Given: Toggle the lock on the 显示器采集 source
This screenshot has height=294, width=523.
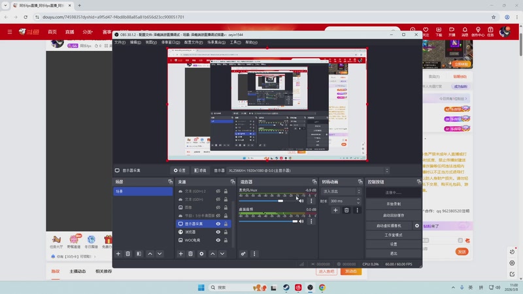Looking at the screenshot, I should [x=226, y=223].
